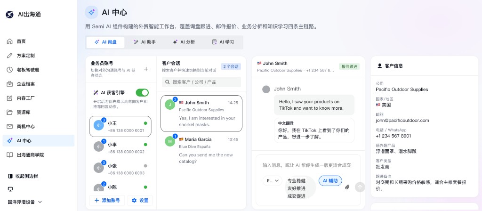Click the 报价跟进 status tag

(349, 66)
